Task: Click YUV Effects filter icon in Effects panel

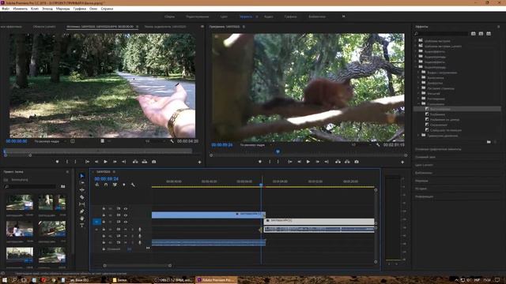Action: click(489, 33)
